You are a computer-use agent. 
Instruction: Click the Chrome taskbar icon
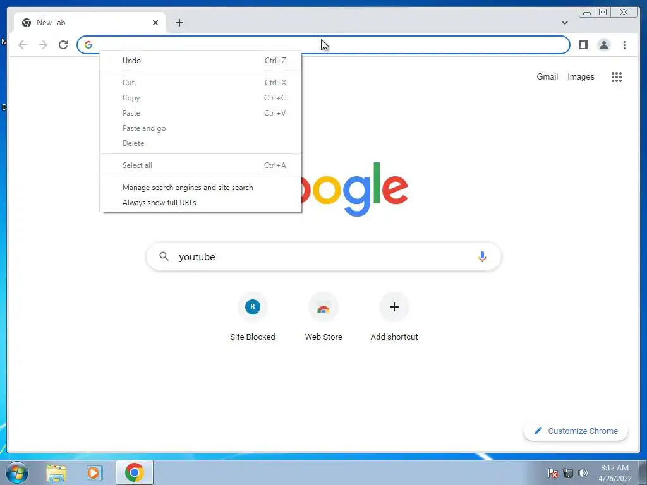[x=134, y=472]
